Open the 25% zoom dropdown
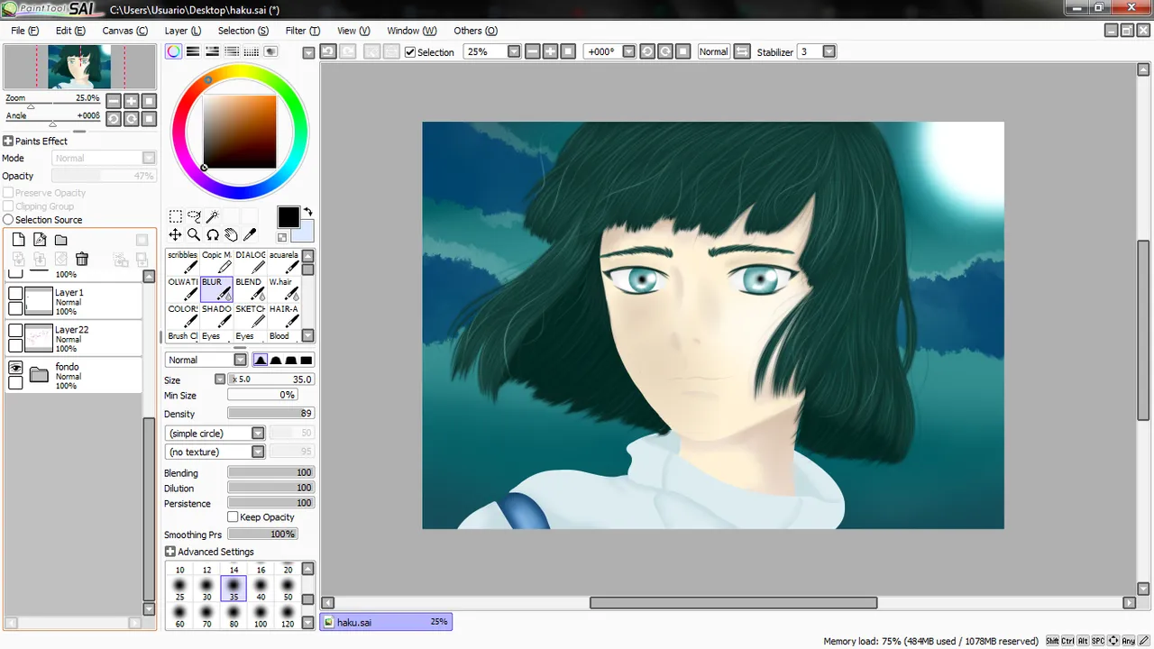The width and height of the screenshot is (1154, 649). coord(514,51)
